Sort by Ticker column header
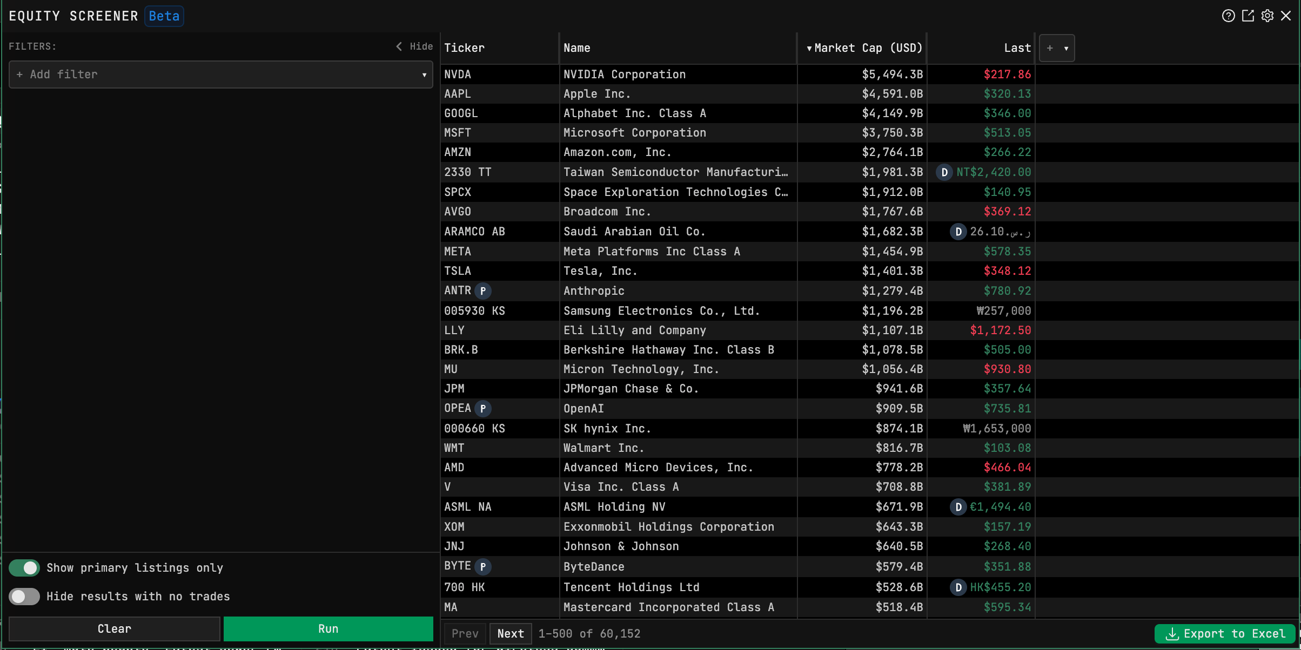This screenshot has width=1301, height=650. 500,48
